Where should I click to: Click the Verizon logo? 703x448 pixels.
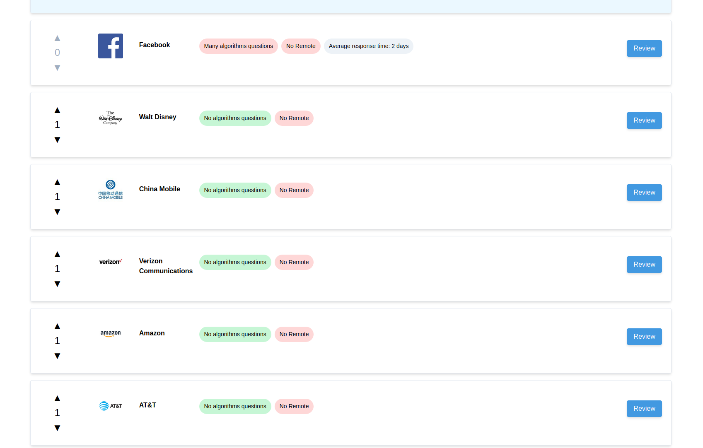[x=110, y=262]
